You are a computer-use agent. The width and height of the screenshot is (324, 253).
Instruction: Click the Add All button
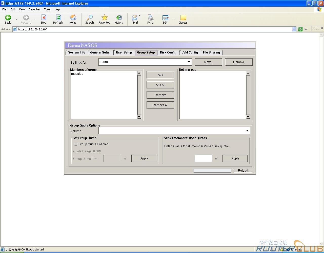[x=160, y=85]
